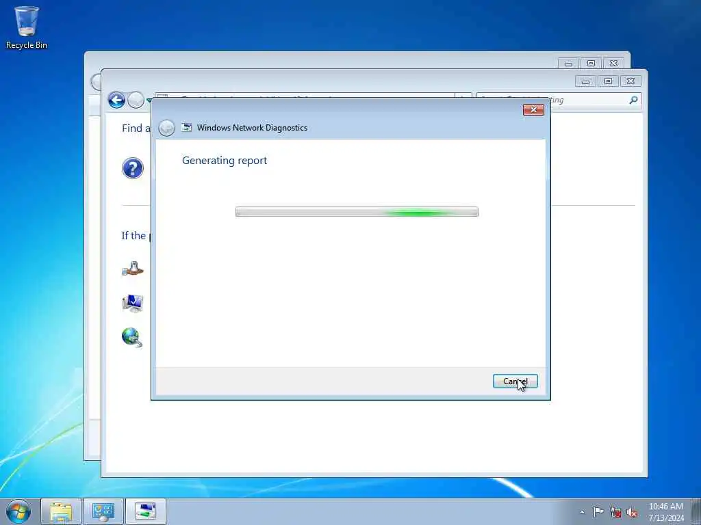Show hidden tray icons
701x525 pixels.
(582, 512)
